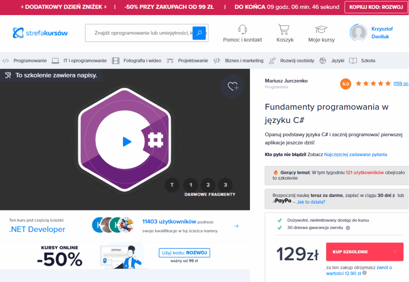Open Pomoc i kontakt headset icon
This screenshot has height=282, width=409.
[242, 30]
